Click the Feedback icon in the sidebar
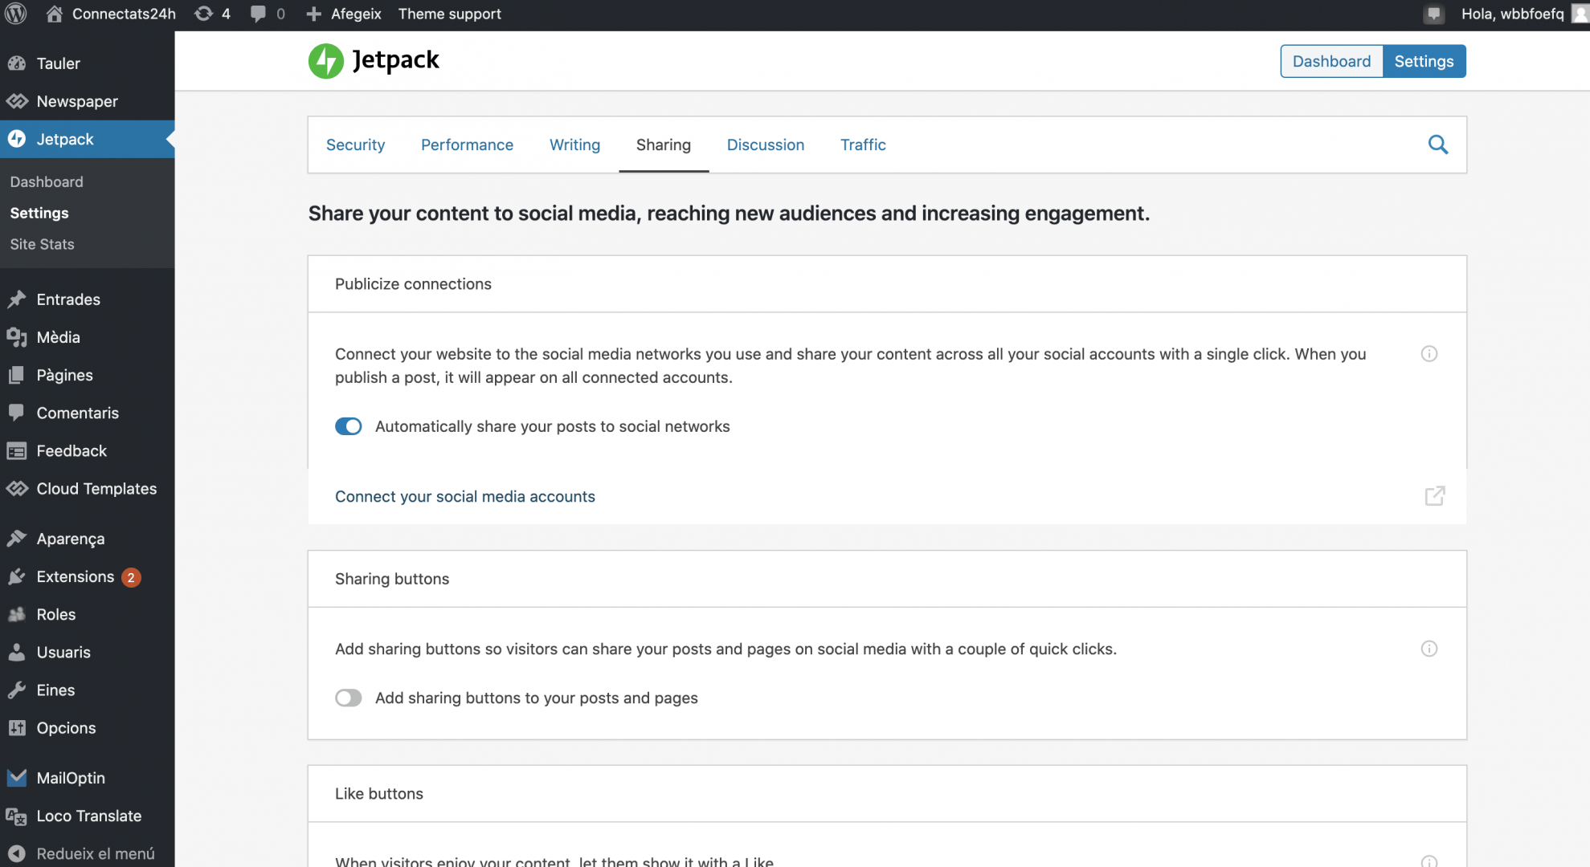Image resolution: width=1590 pixels, height=867 pixels. pos(17,451)
